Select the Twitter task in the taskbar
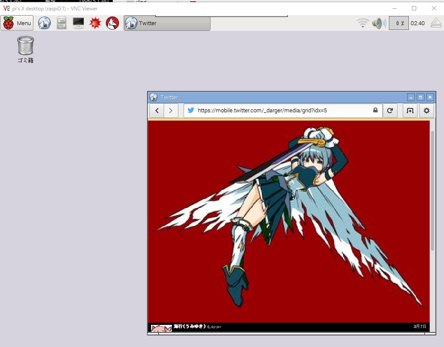Screen dimensions: 444x347 point(167,23)
